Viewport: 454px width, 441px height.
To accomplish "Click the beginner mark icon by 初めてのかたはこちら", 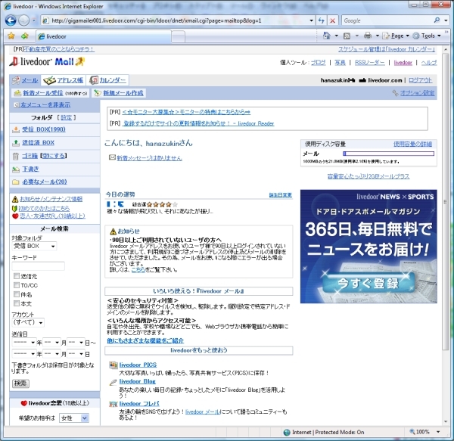I will [x=15, y=208].
